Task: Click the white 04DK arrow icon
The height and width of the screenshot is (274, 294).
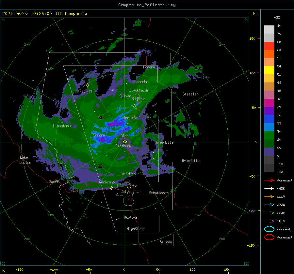Action: (x=269, y=188)
